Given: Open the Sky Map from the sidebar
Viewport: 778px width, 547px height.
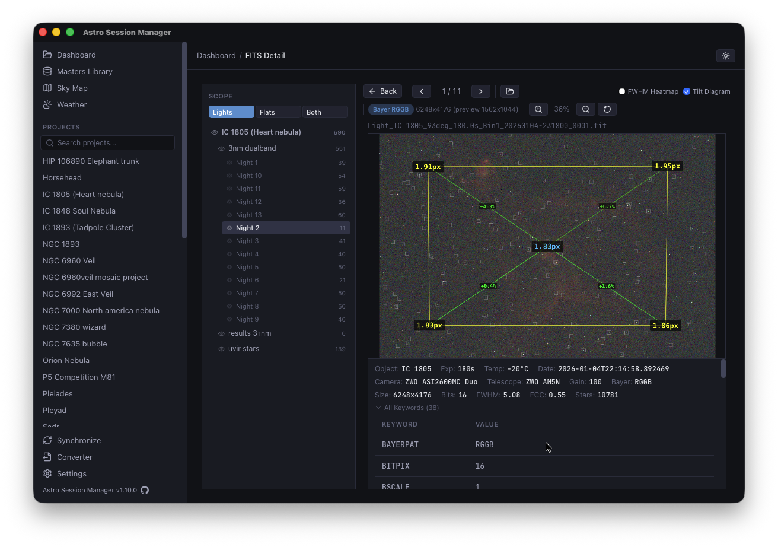Looking at the screenshot, I should pyautogui.click(x=72, y=88).
